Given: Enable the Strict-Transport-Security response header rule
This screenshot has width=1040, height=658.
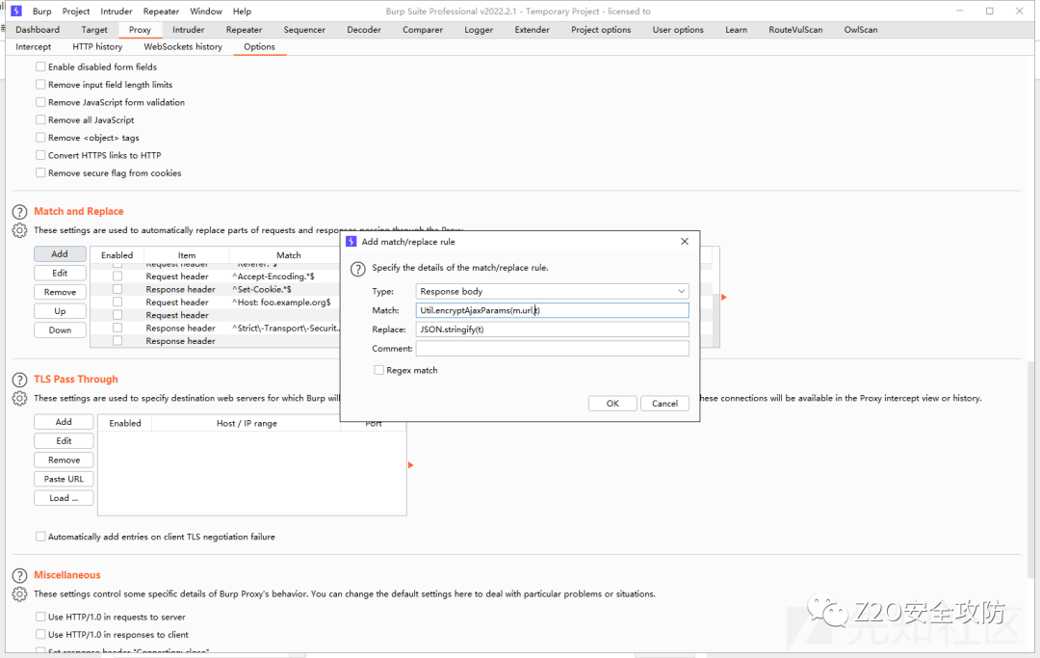Looking at the screenshot, I should tap(117, 328).
